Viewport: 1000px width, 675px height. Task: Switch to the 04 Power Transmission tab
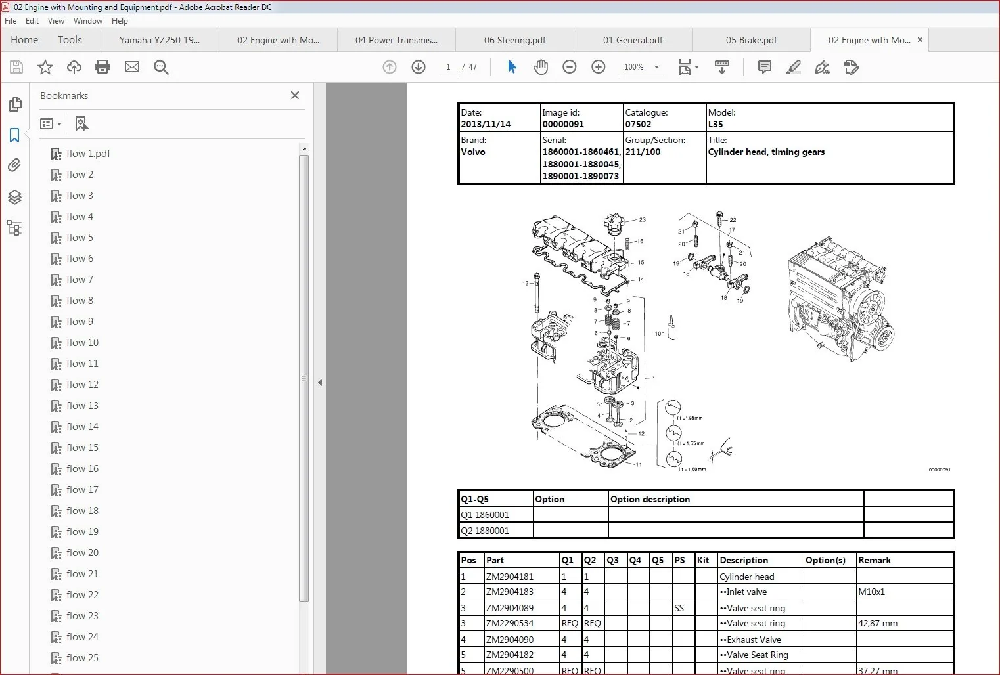coord(396,40)
